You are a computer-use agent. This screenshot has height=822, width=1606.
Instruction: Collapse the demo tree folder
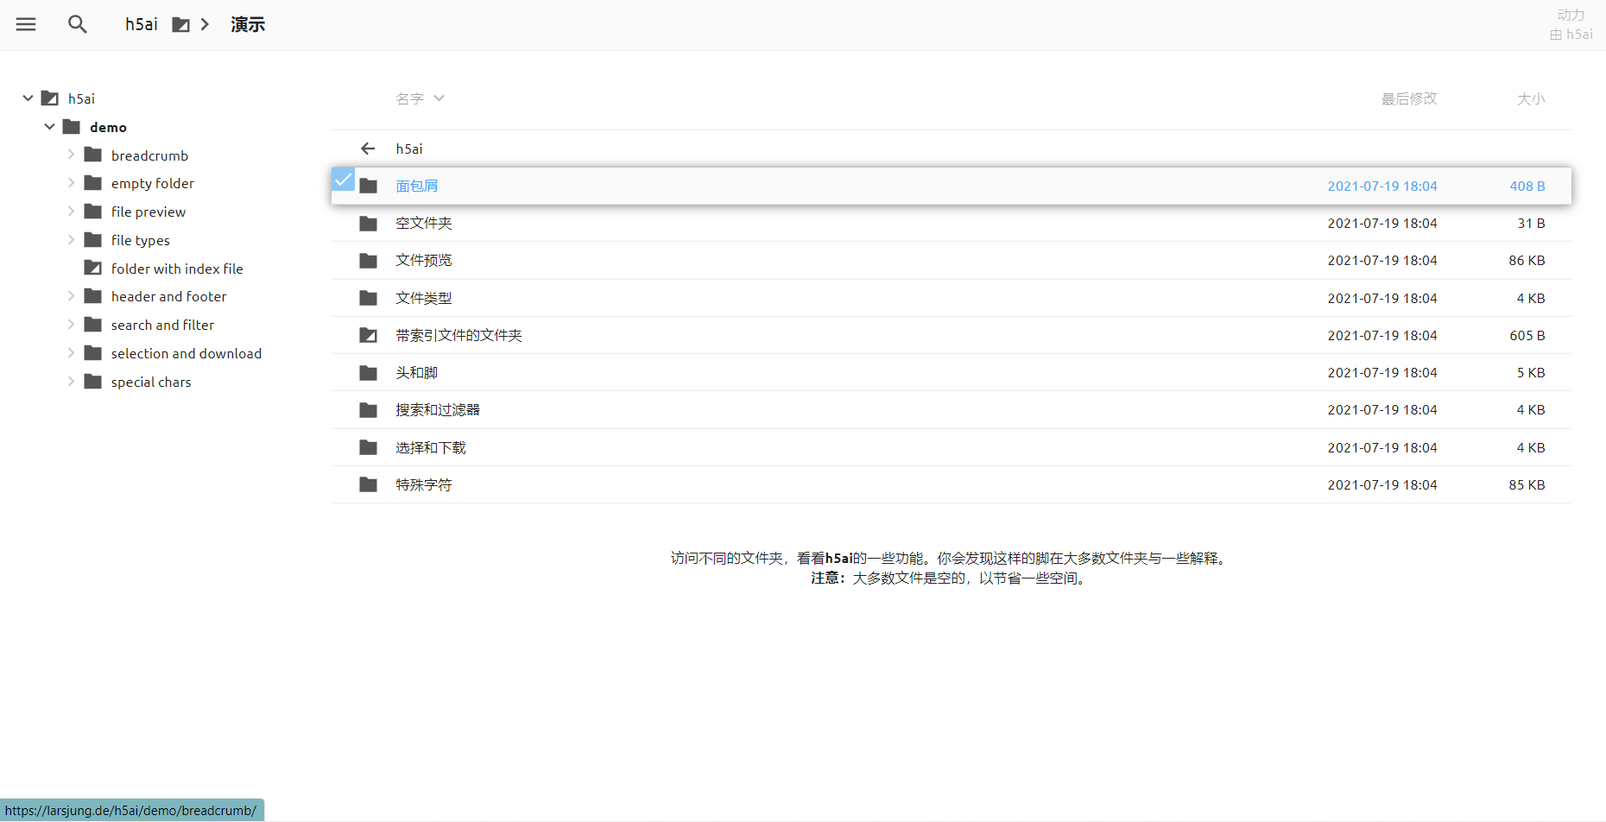pos(49,127)
